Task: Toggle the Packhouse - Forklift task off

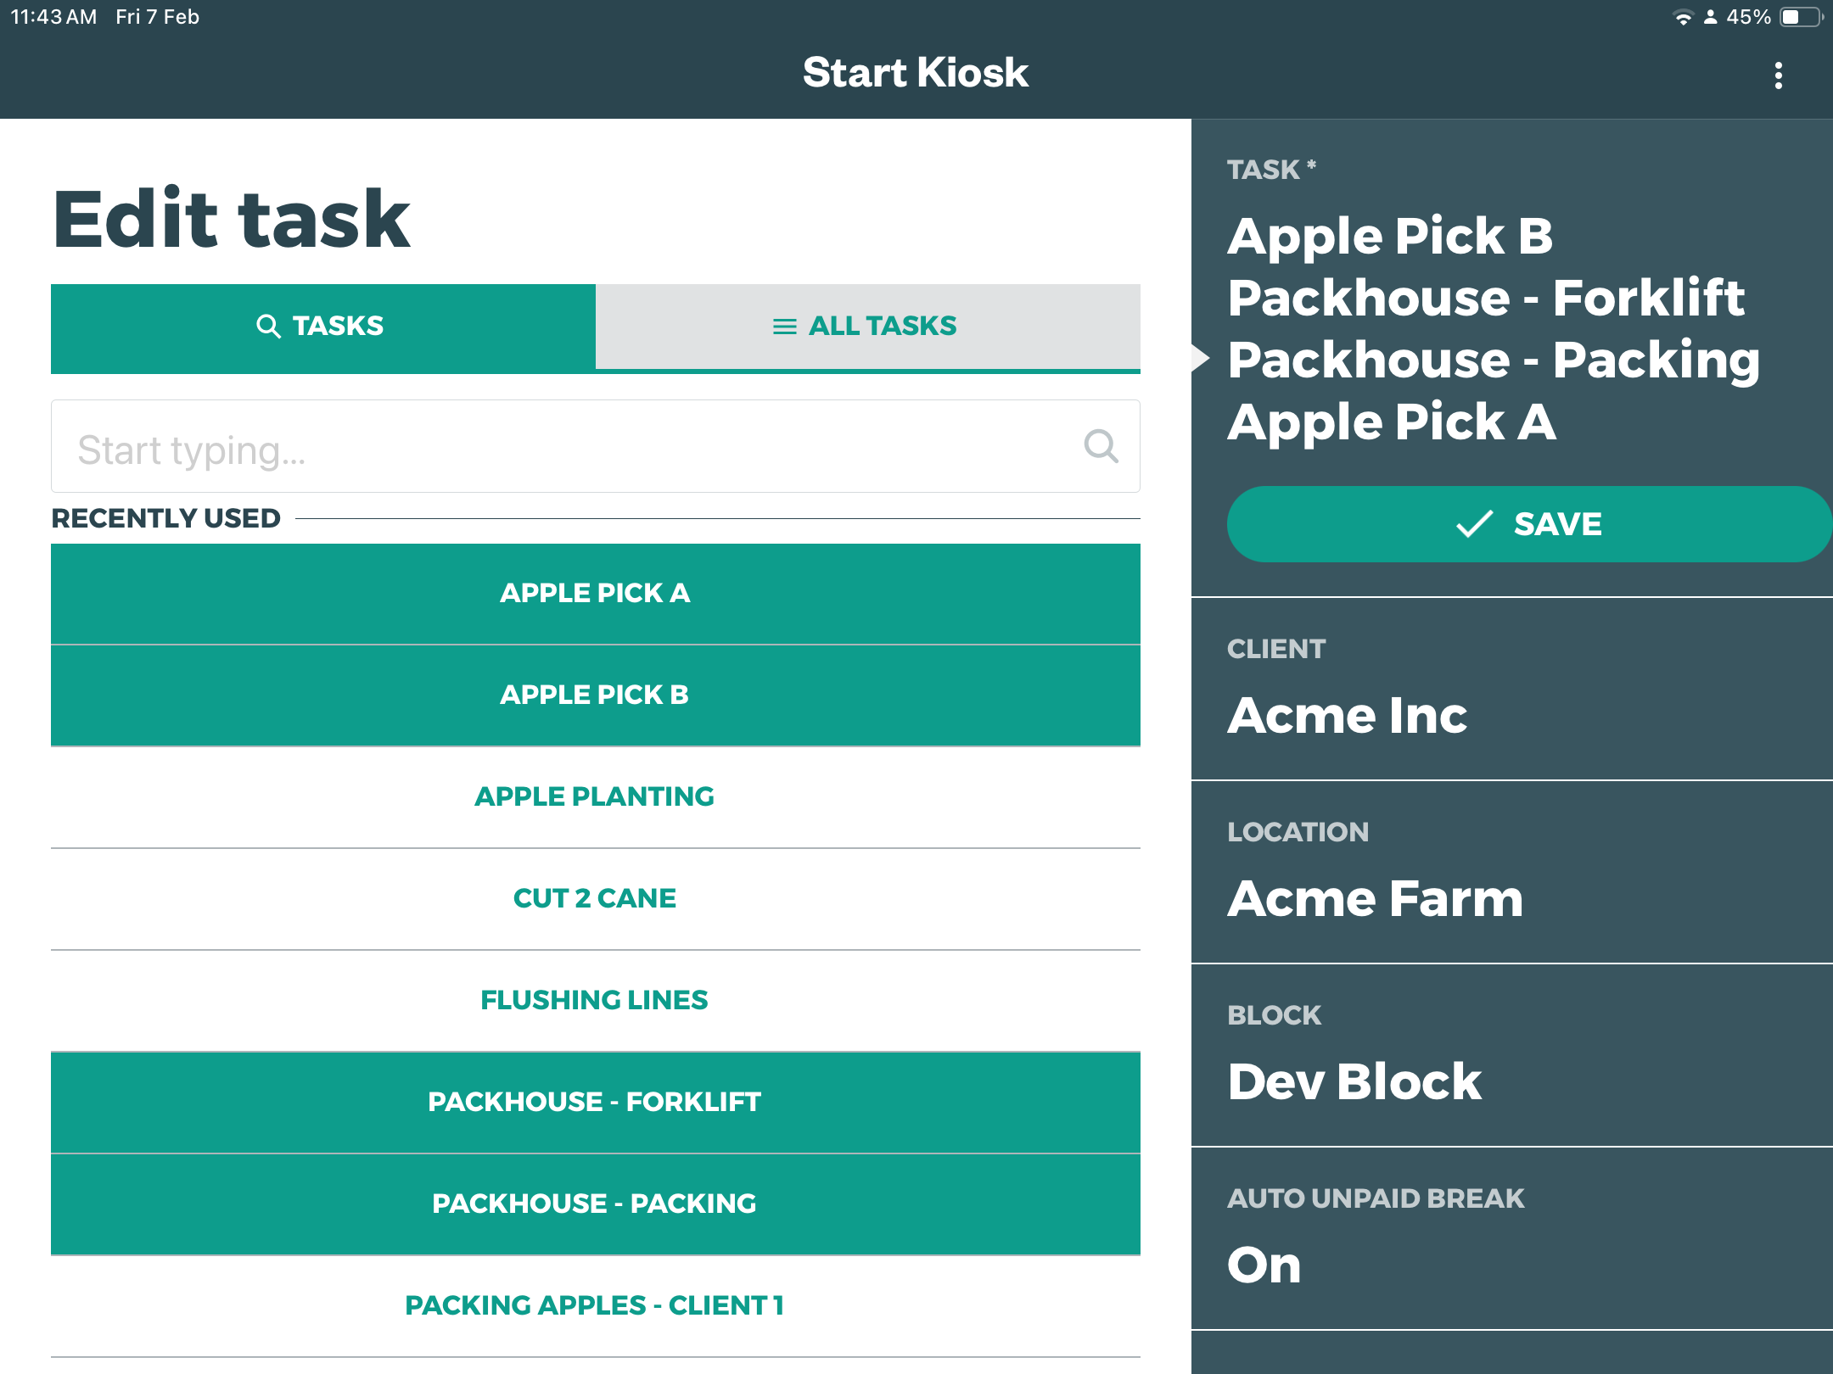Action: click(595, 1102)
